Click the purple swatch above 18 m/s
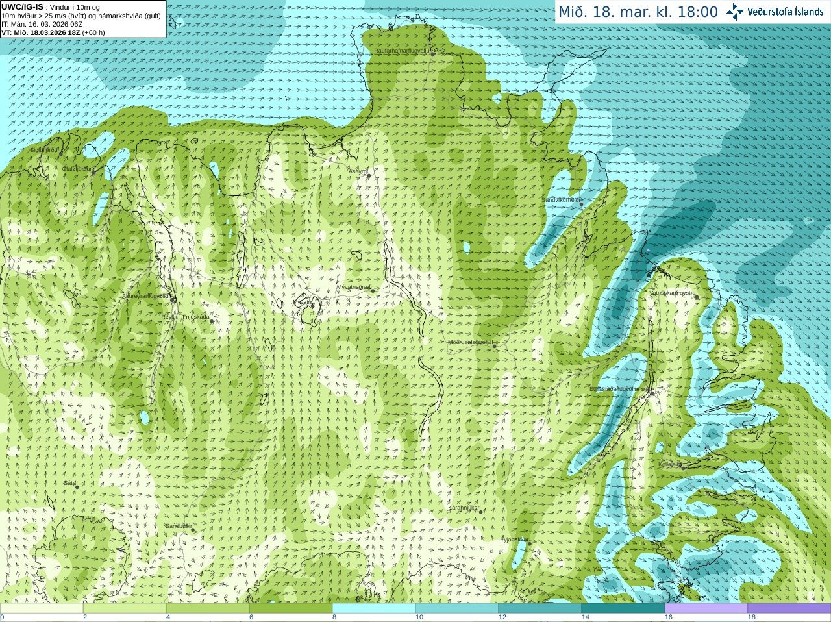831x622 pixels. pyautogui.click(x=789, y=608)
